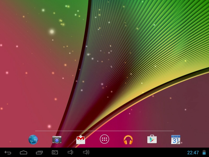Tap the Home navigation button
The image size is (209, 157).
(24, 153)
